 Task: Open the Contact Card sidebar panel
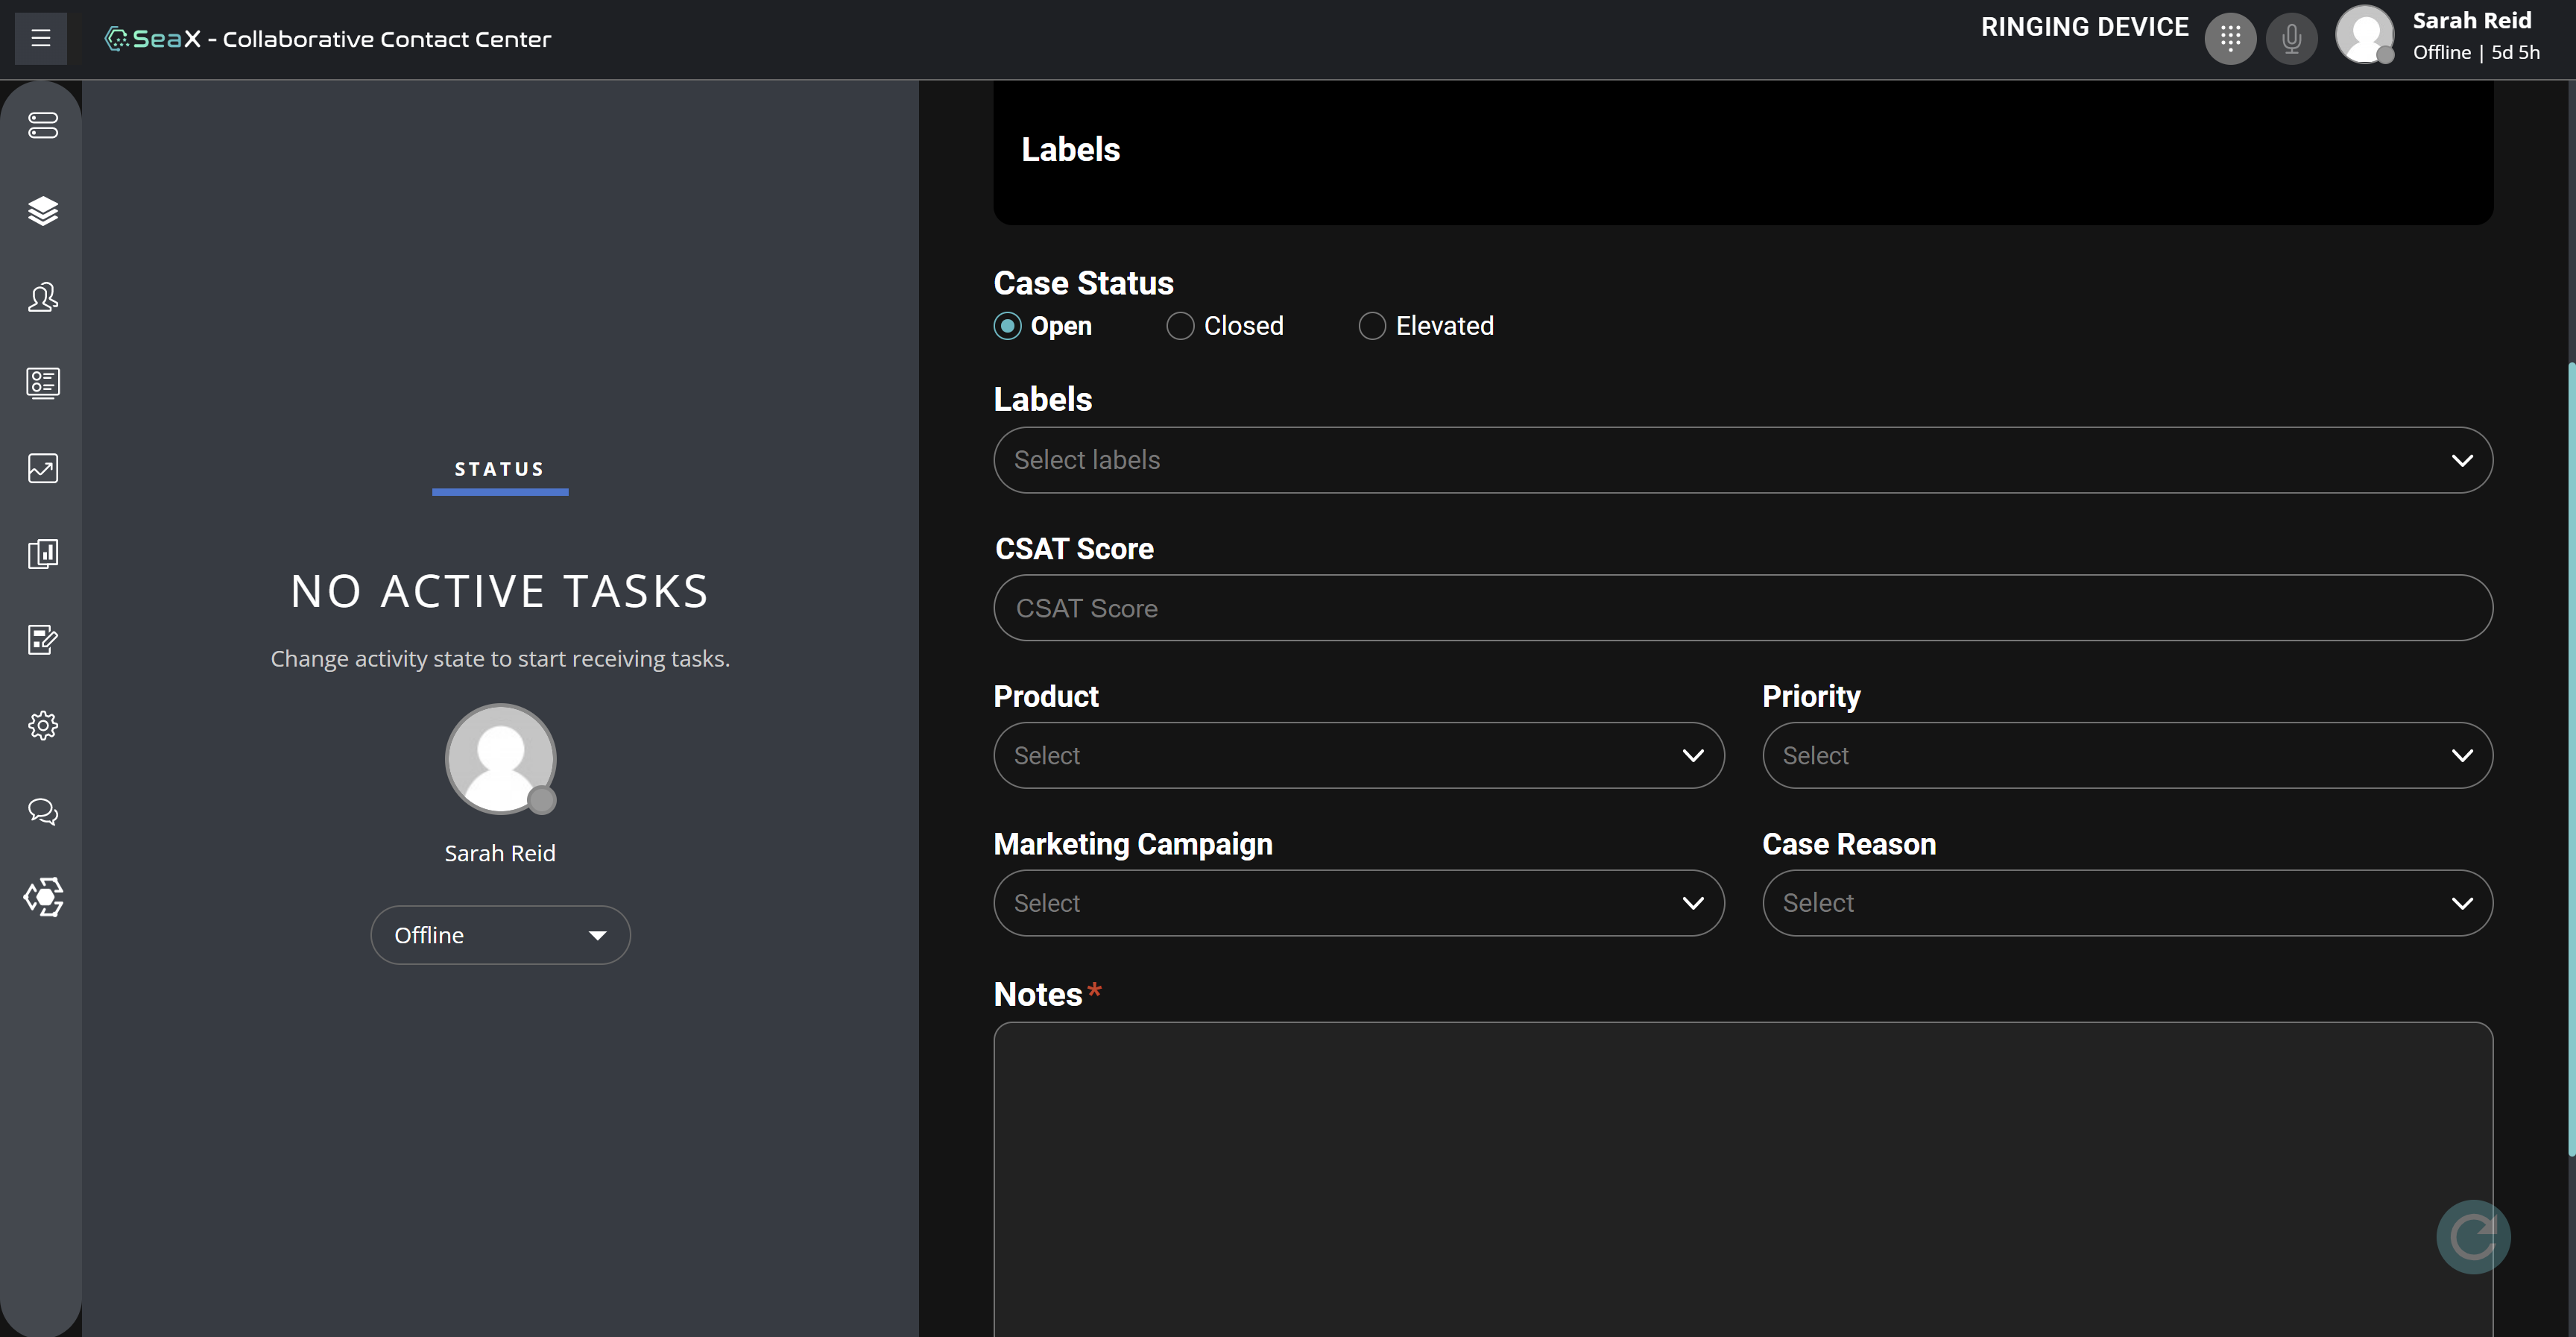click(42, 383)
